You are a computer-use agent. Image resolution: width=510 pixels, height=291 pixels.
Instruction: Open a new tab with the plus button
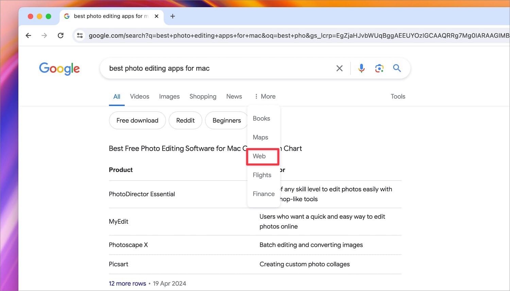point(173,16)
